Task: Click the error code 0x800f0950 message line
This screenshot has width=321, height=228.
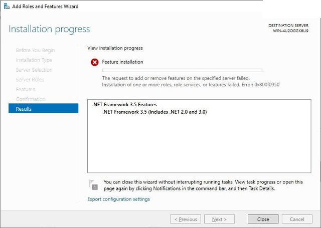Action: (x=191, y=85)
